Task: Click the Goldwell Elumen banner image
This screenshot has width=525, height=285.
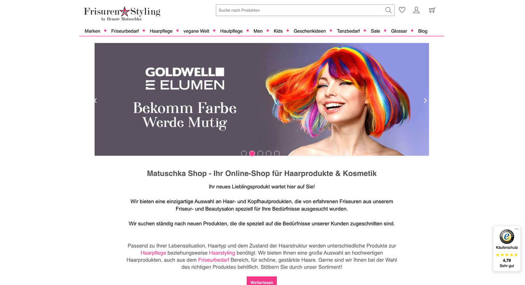Action: click(262, 99)
